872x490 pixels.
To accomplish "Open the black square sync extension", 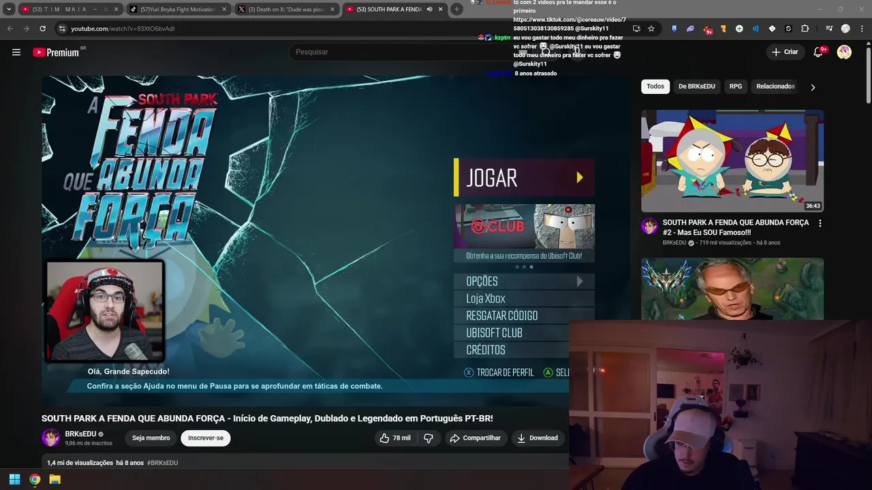I will (788, 29).
